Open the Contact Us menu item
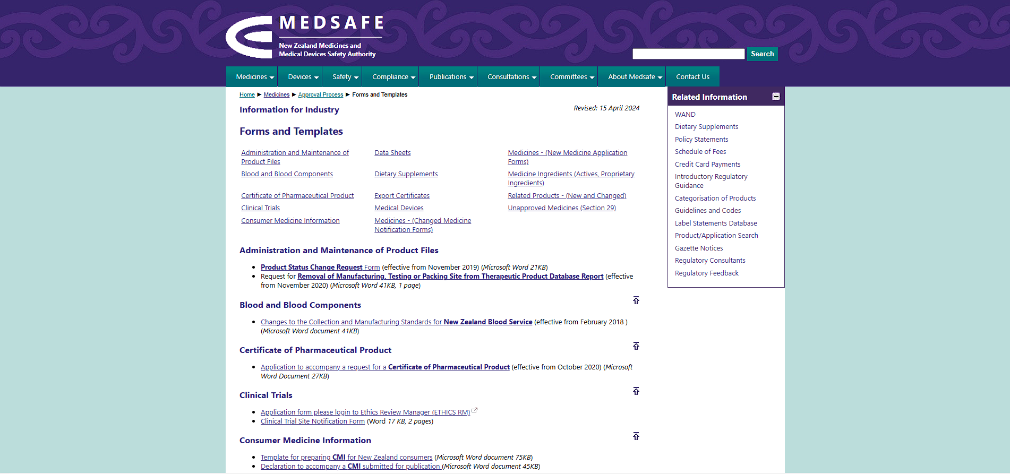Viewport: 1010px width, 474px height. click(x=692, y=77)
